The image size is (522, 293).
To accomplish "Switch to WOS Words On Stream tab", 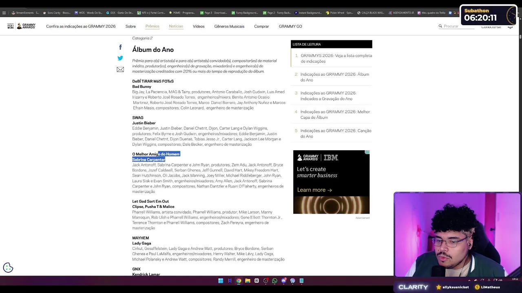I will coord(88,13).
